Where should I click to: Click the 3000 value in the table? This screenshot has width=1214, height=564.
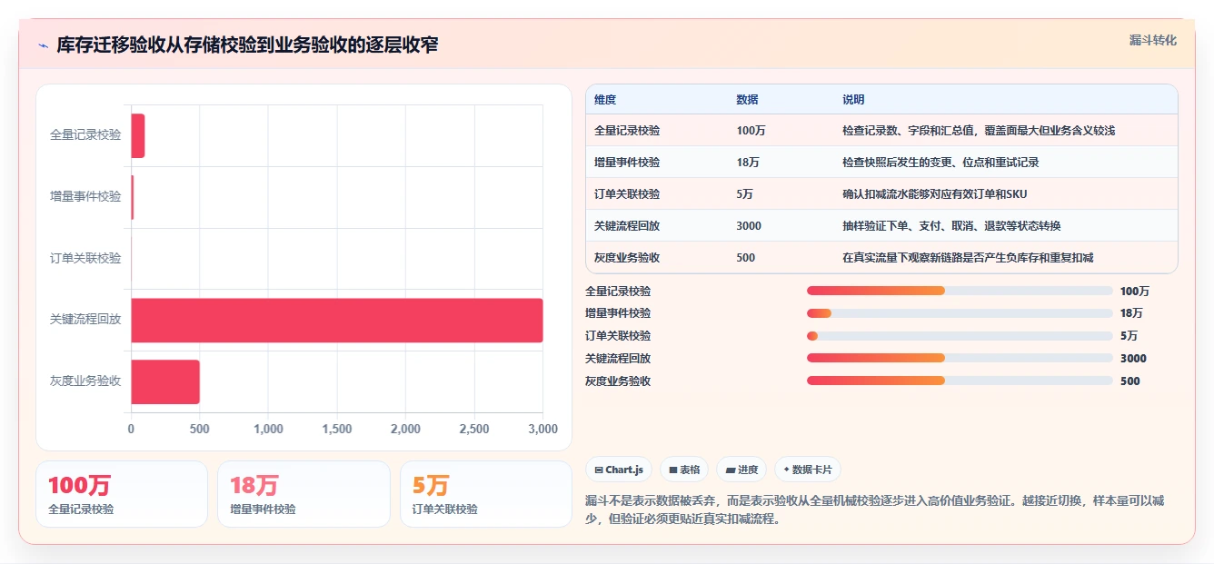click(749, 226)
